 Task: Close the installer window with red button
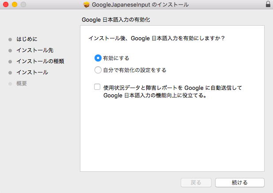click(6, 4)
